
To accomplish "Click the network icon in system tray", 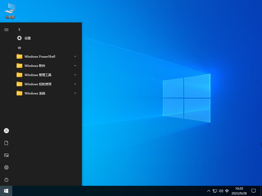I will pyautogui.click(x=215, y=191).
